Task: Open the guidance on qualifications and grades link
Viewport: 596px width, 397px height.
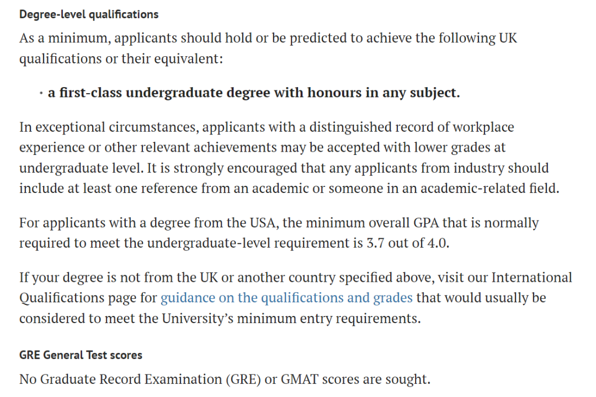Action: [286, 298]
